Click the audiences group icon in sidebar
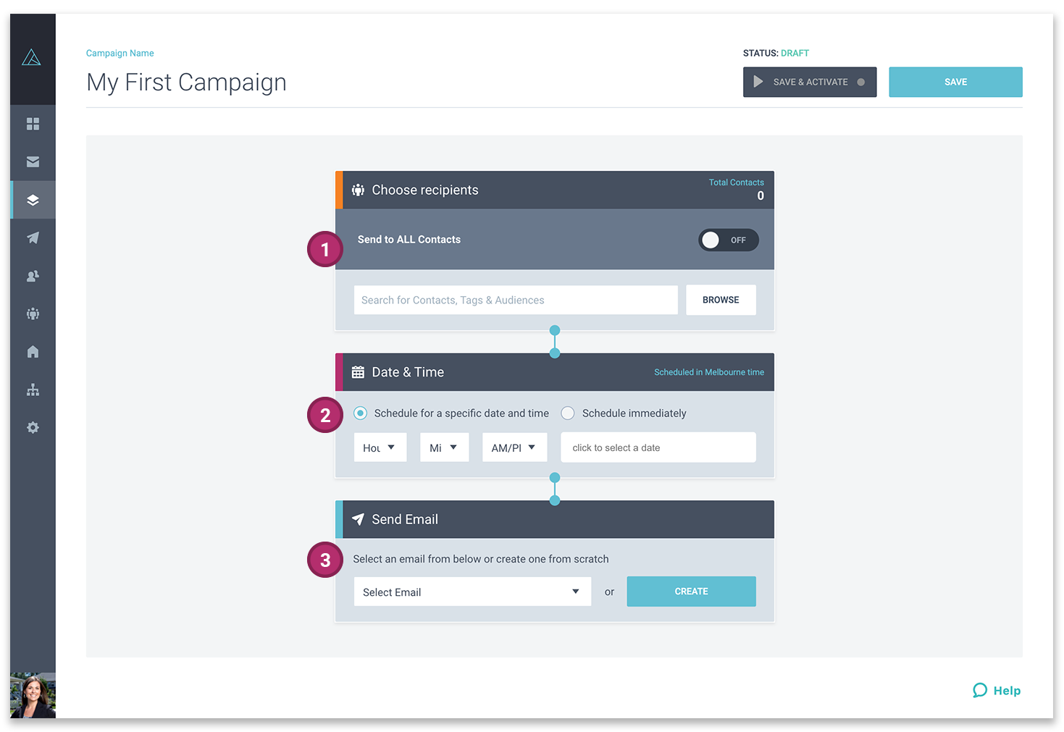 [x=33, y=314]
